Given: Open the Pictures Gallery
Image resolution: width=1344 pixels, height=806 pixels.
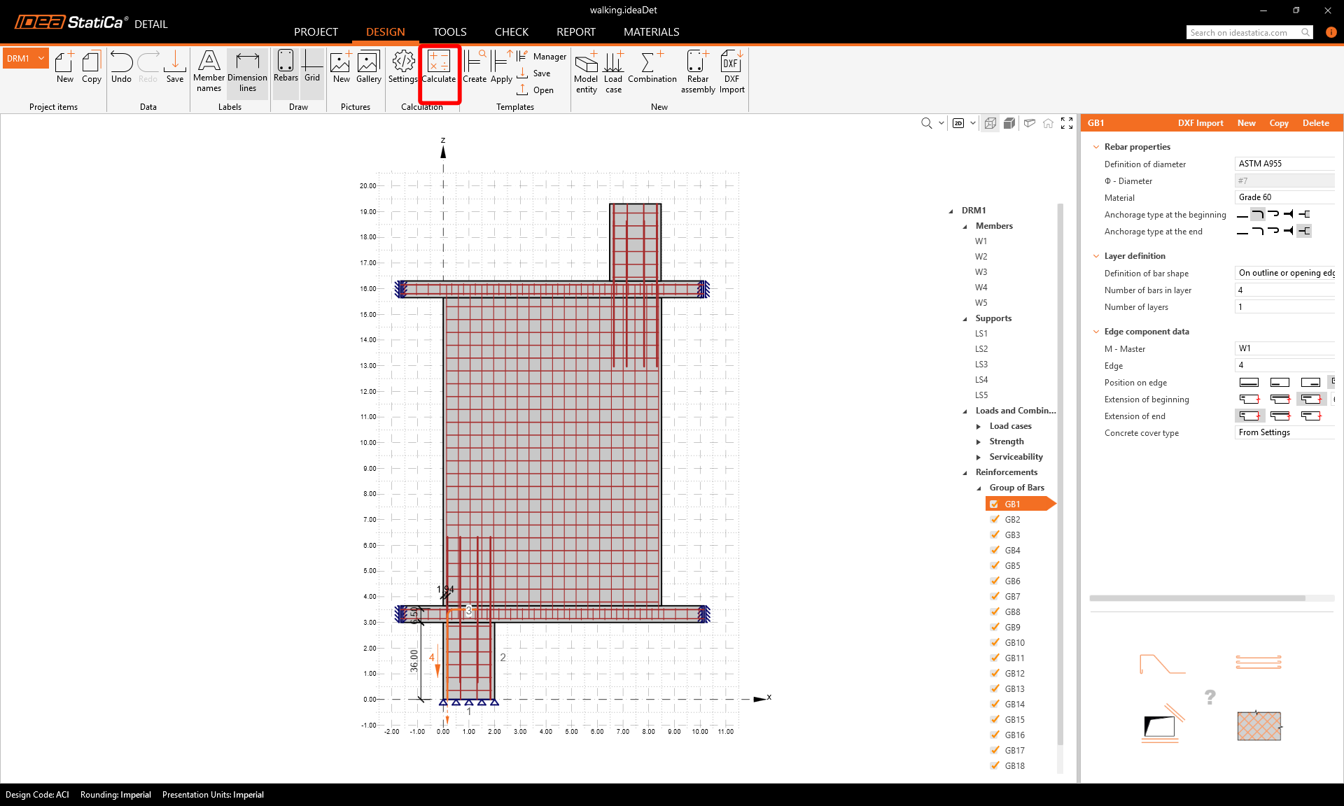Looking at the screenshot, I should click(368, 63).
